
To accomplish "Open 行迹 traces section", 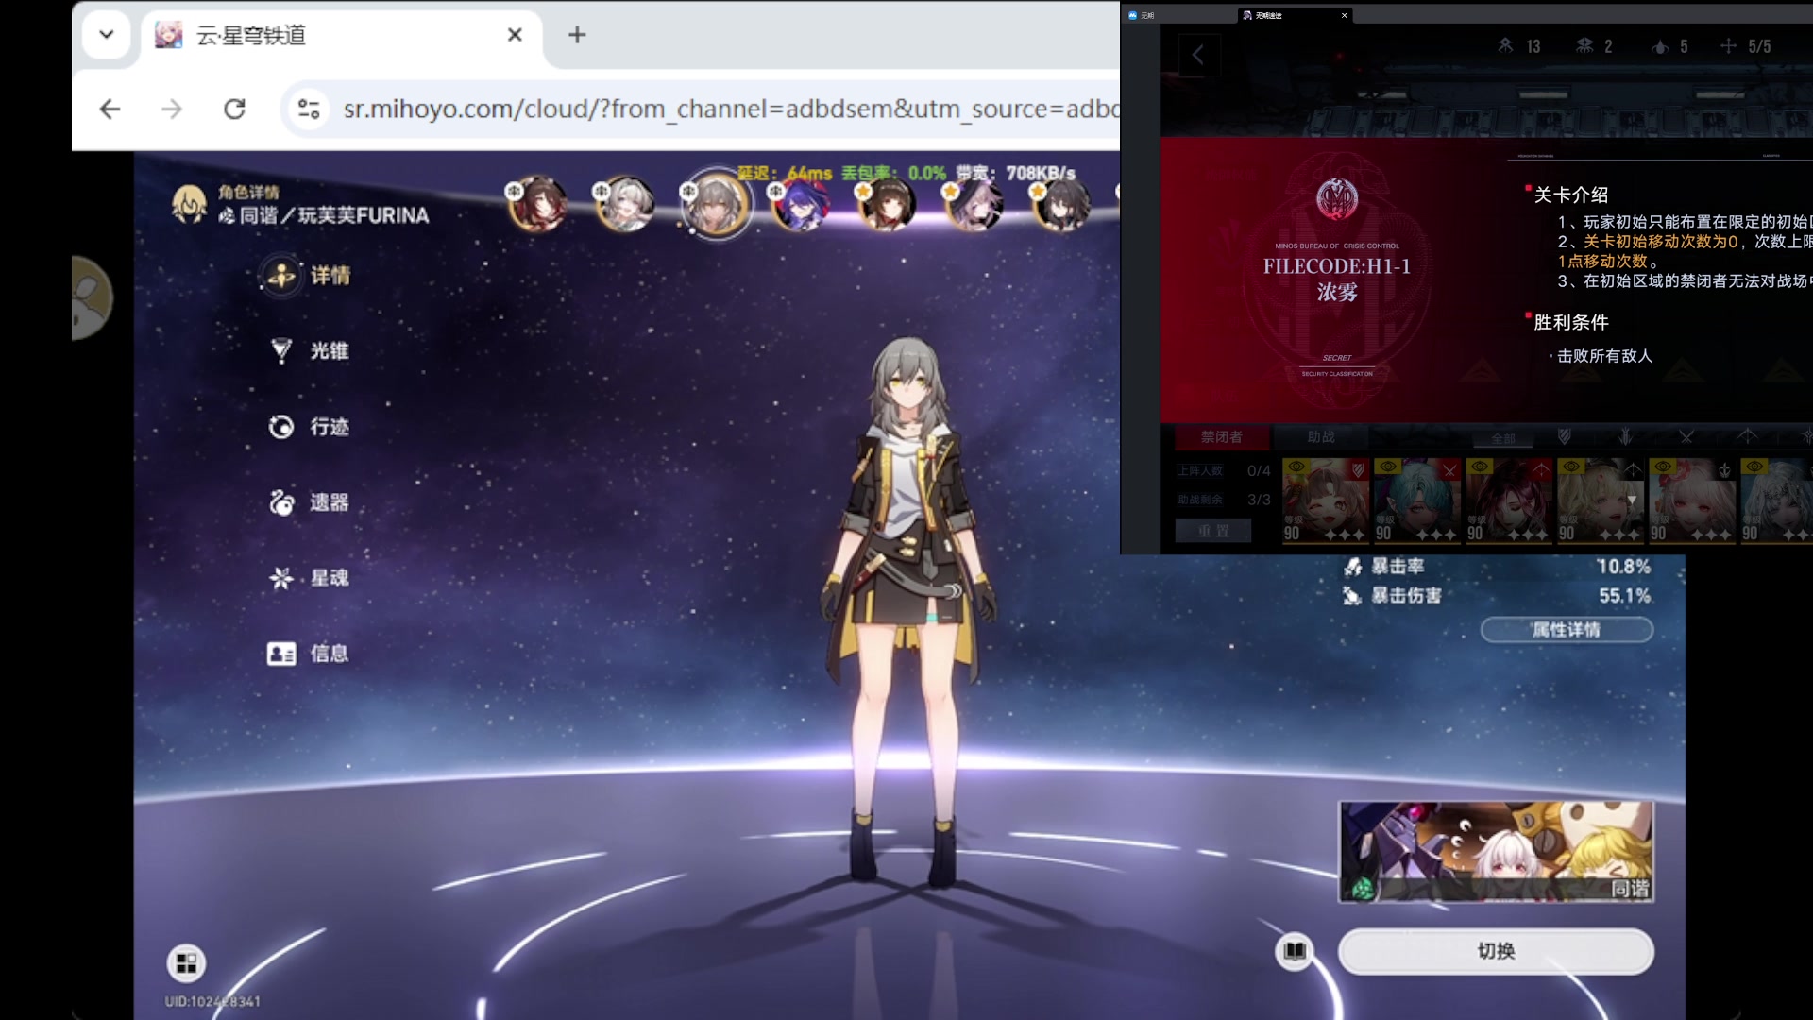I will pyautogui.click(x=308, y=427).
